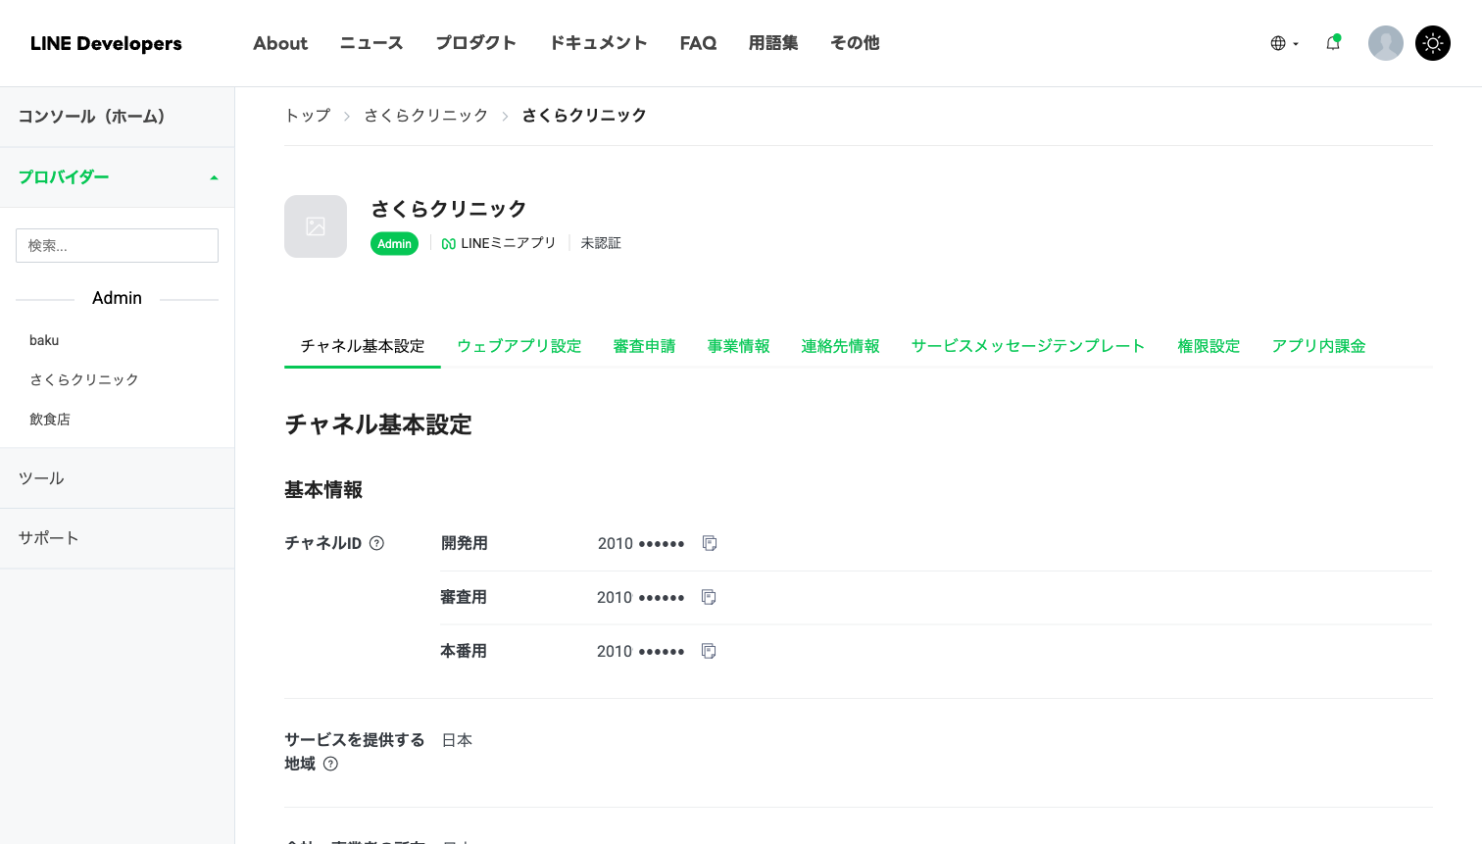
Task: Click the channel icon image placeholder
Action: pyautogui.click(x=316, y=226)
